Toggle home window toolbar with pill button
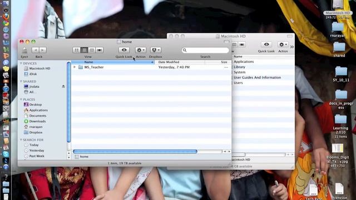This screenshot has height=200, width=356. point(226,42)
